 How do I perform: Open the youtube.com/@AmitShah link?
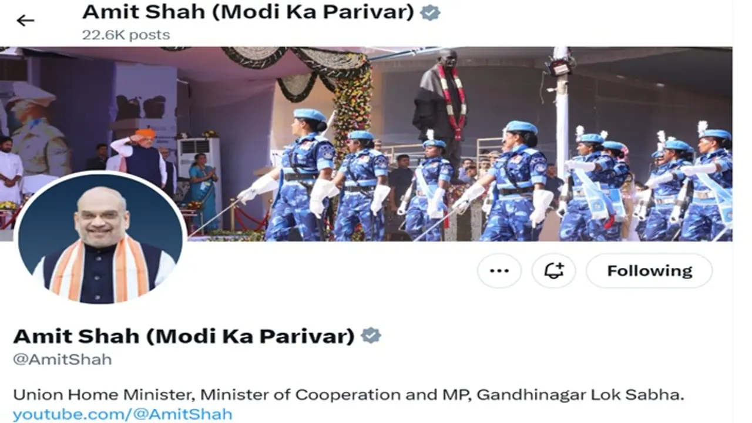[x=123, y=414]
